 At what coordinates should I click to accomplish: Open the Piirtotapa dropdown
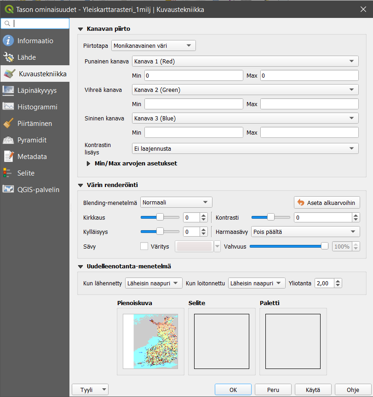[x=153, y=45]
